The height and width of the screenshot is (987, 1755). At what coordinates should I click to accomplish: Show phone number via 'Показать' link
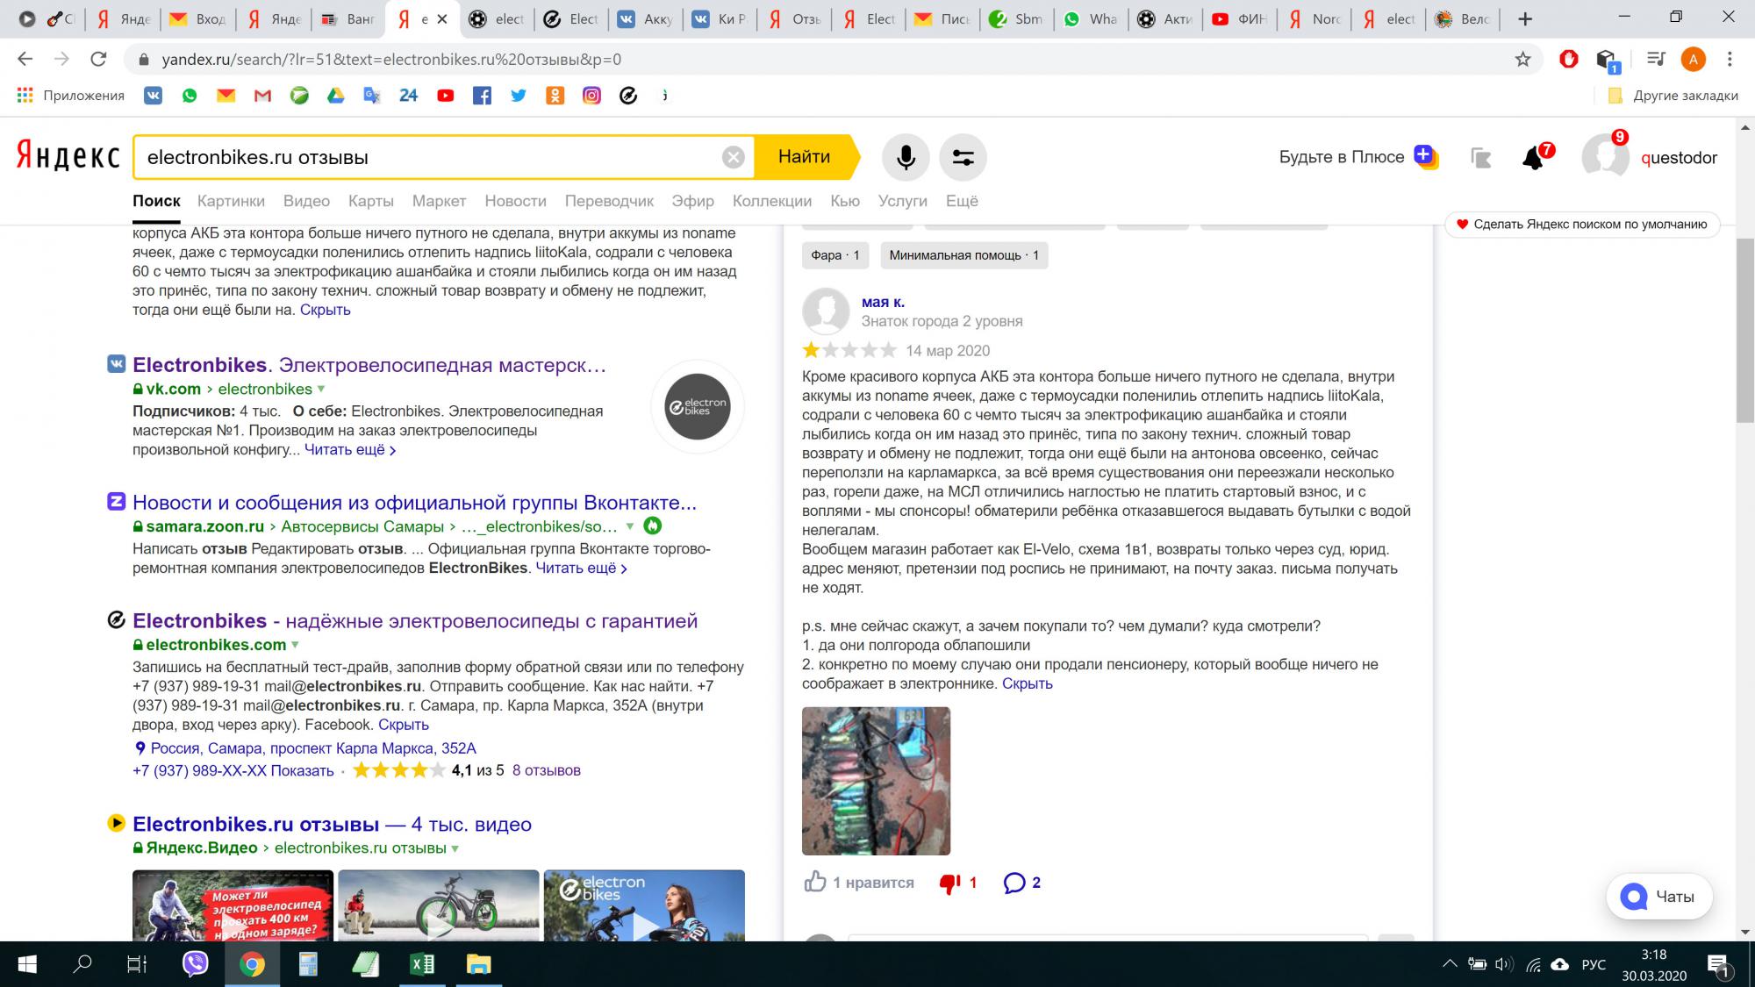(x=302, y=770)
